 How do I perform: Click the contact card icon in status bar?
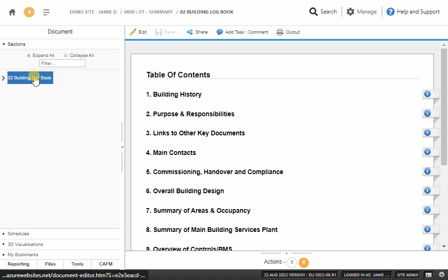428,275
